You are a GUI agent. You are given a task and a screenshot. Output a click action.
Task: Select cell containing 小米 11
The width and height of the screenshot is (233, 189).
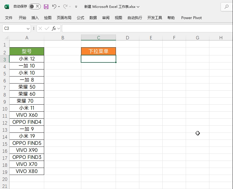tap(27, 108)
